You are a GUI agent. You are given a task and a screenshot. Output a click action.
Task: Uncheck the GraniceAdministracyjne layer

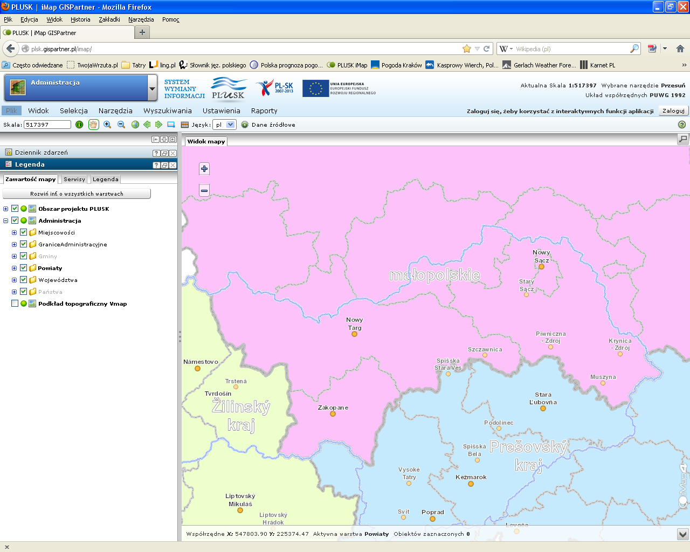click(x=24, y=244)
